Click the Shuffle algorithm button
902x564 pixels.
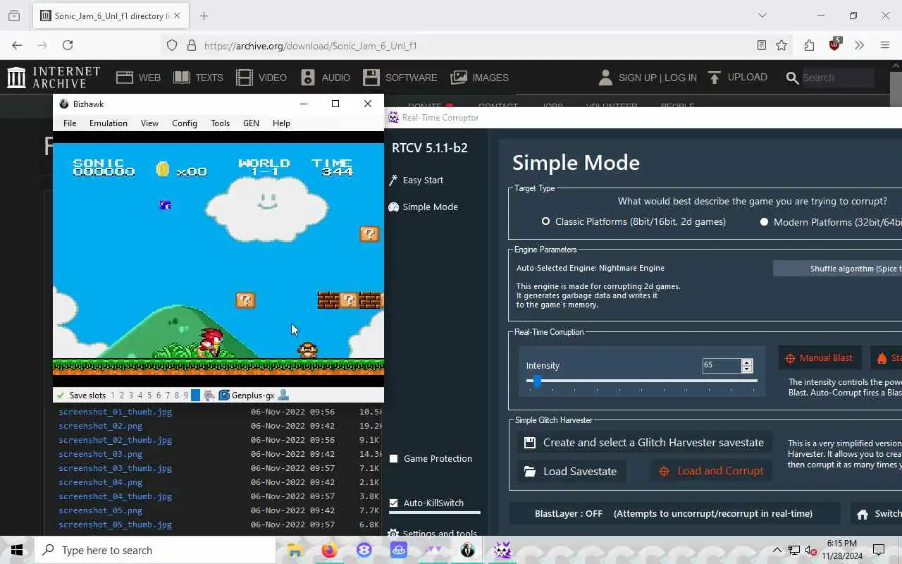click(837, 269)
